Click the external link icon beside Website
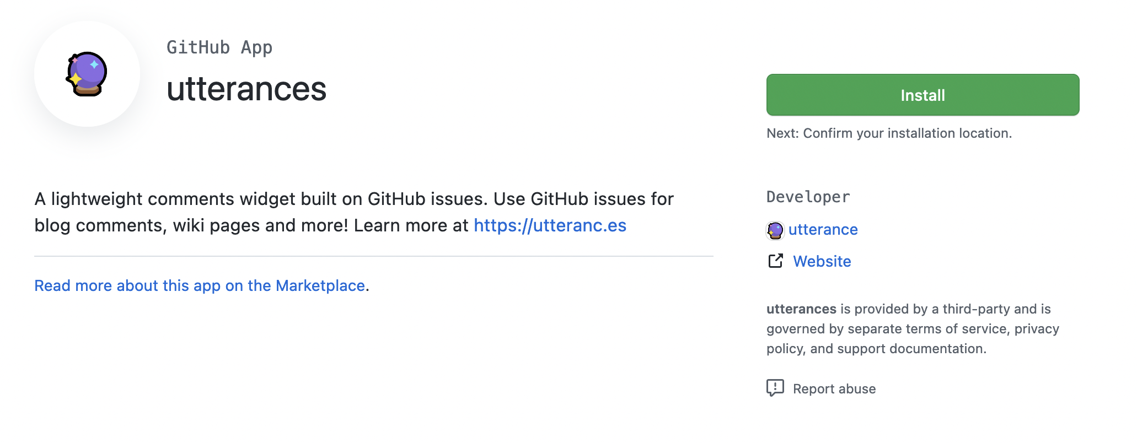This screenshot has width=1137, height=443. (x=775, y=261)
